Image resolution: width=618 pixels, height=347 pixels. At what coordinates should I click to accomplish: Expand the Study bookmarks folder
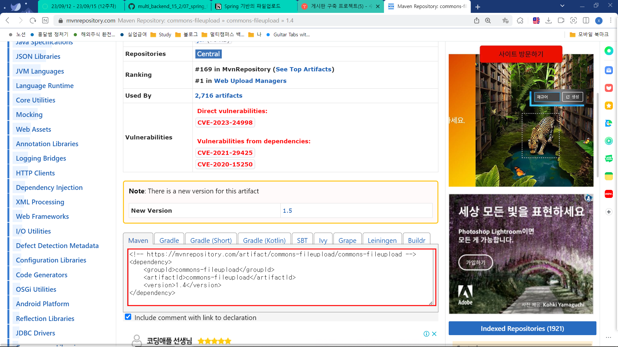pos(161,34)
